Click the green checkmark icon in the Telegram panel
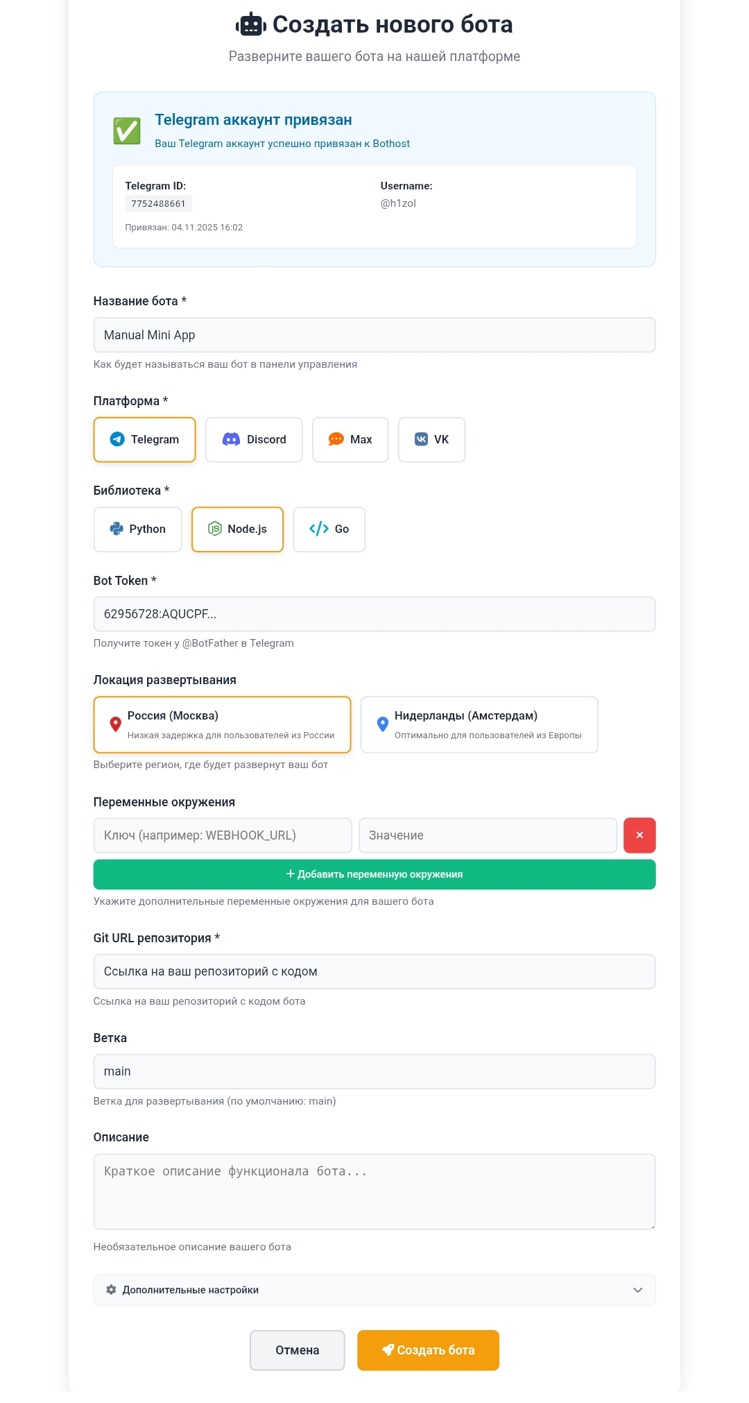 (x=127, y=130)
